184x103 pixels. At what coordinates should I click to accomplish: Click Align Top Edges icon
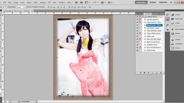pyautogui.click(x=49, y=7)
